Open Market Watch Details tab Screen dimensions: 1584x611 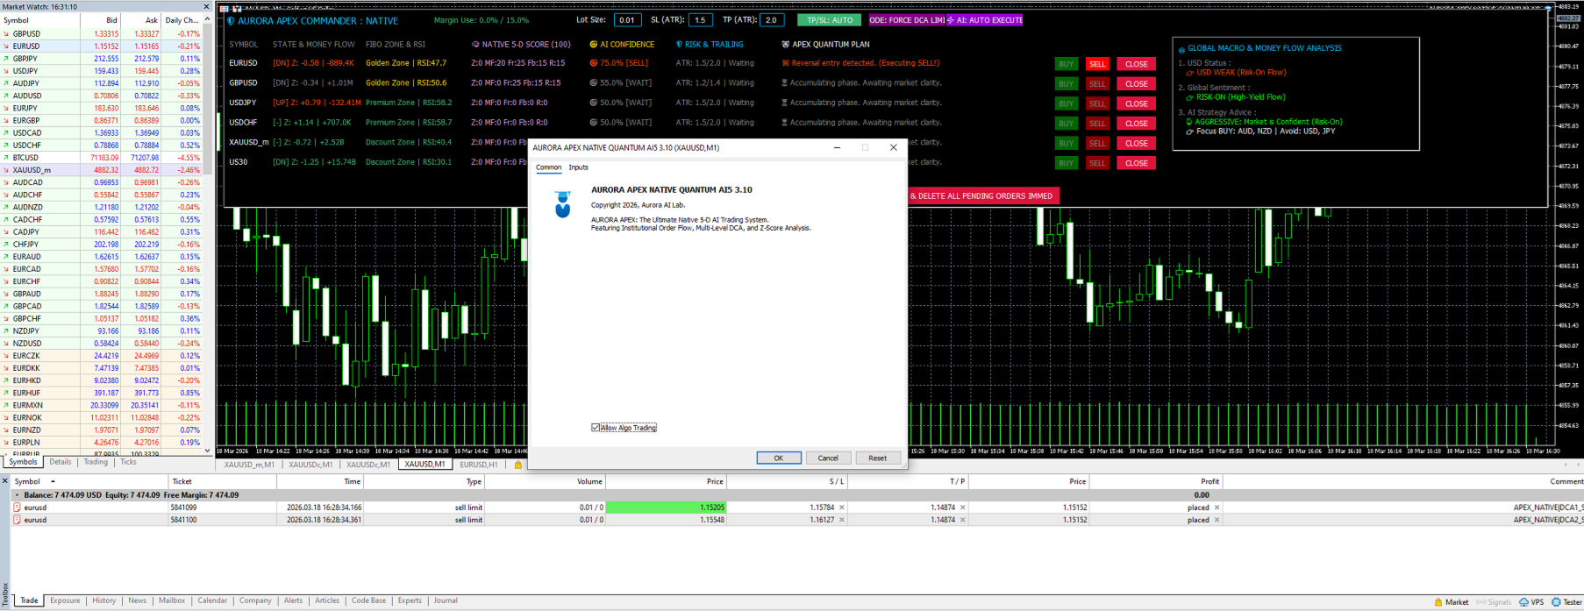coord(61,462)
